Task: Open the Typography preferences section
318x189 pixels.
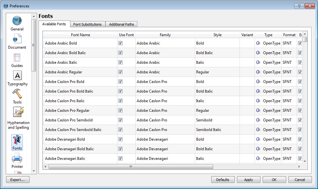Action: [17, 78]
